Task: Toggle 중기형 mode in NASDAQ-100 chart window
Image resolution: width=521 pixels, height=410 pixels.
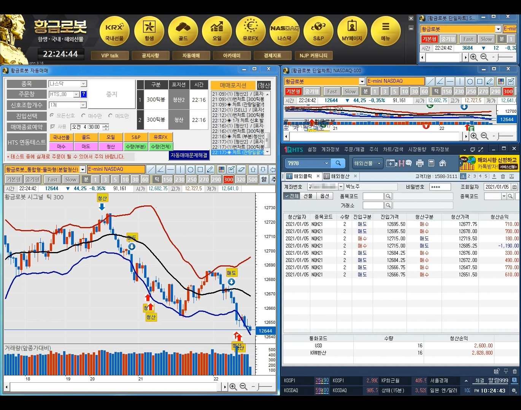Action: point(312,91)
